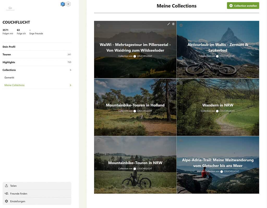Screen dimensions: 267x208
Task: Click the globe icon on WaiWi collection
Action: 99,25
